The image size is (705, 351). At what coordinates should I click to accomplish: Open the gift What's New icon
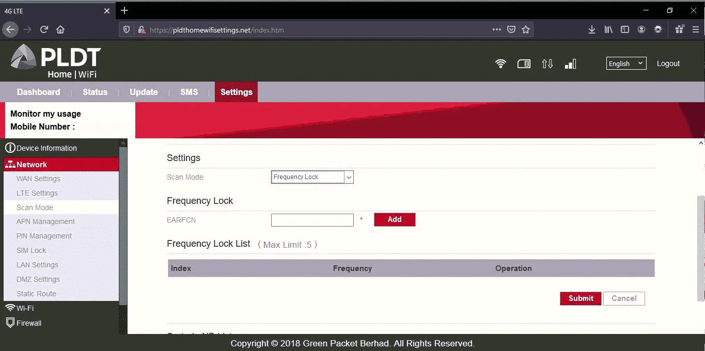[680, 29]
